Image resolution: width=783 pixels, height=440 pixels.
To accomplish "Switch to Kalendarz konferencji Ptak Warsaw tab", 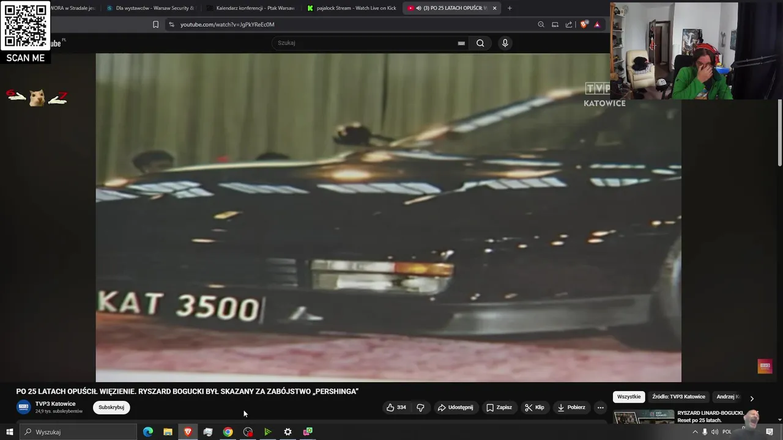I will point(251,8).
